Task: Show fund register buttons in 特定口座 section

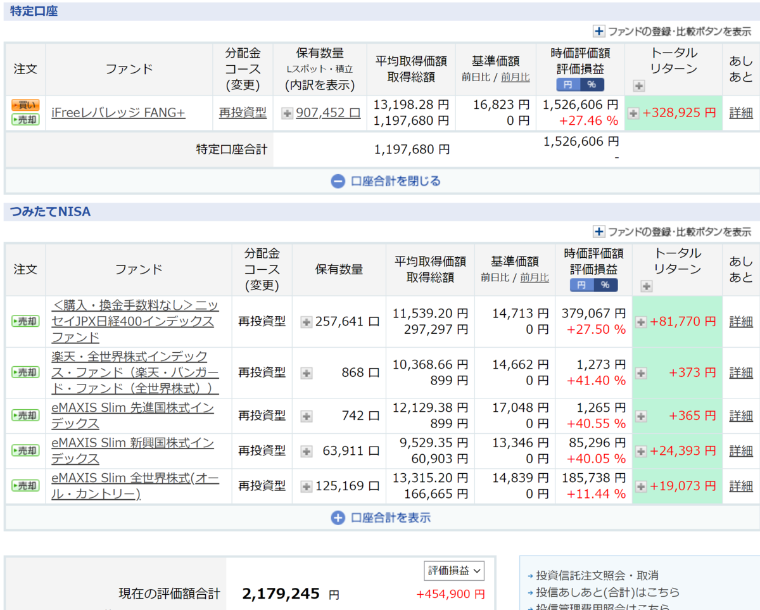Action: 672,31
